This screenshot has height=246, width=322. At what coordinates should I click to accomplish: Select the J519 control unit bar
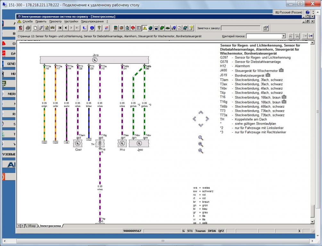coord(95,60)
